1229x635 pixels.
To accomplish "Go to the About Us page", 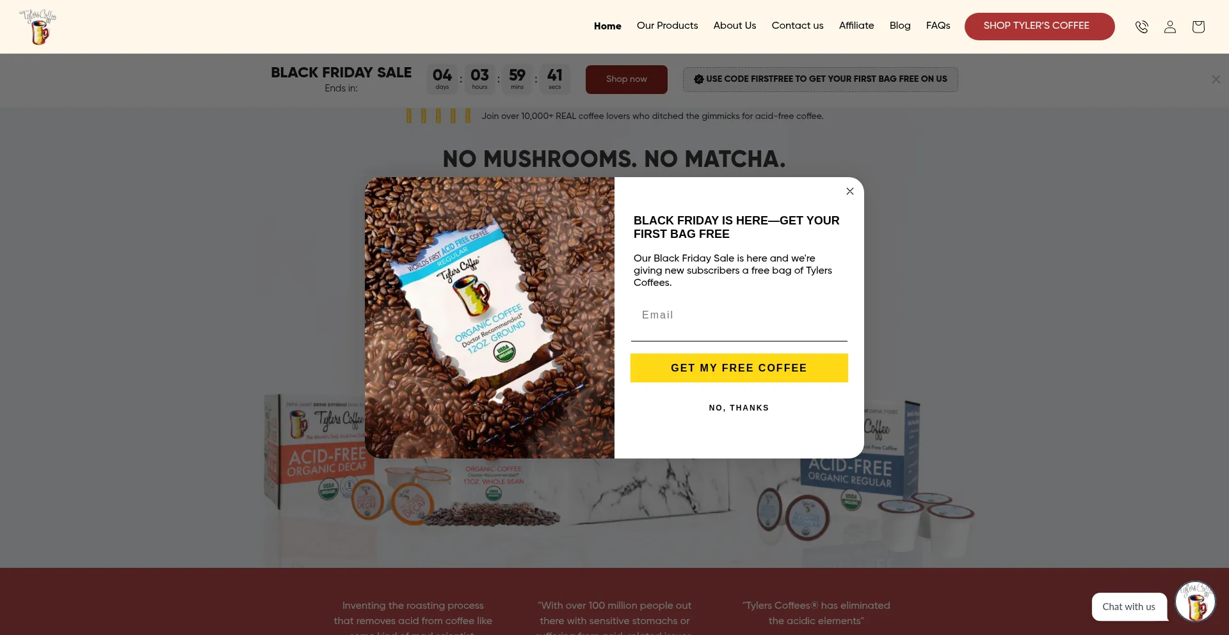I will click(x=735, y=26).
